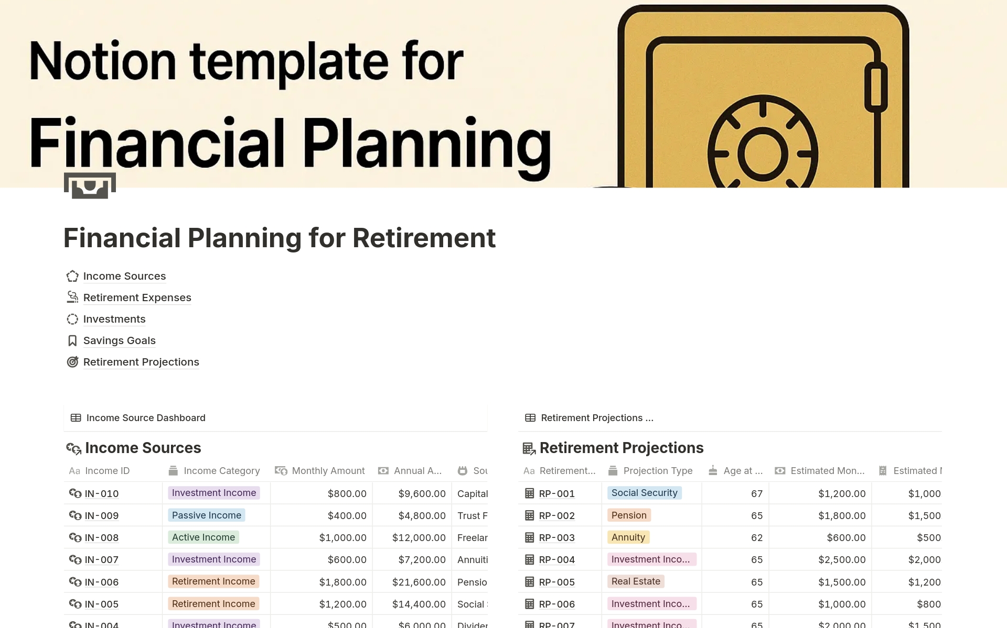Click the Active Income tag in IN-008

(x=203, y=537)
